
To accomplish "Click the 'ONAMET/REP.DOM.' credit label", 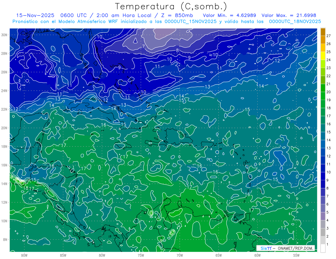I will [x=296, y=248].
